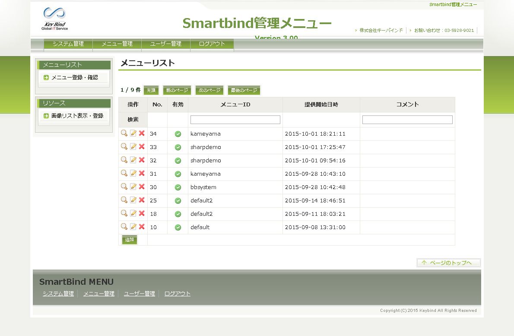Edit the bbsystem menu No. 30
514x336 pixels.
[133, 187]
